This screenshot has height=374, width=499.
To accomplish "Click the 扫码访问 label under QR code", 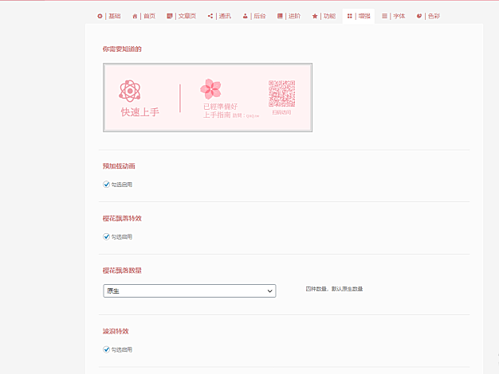I will pos(281,112).
